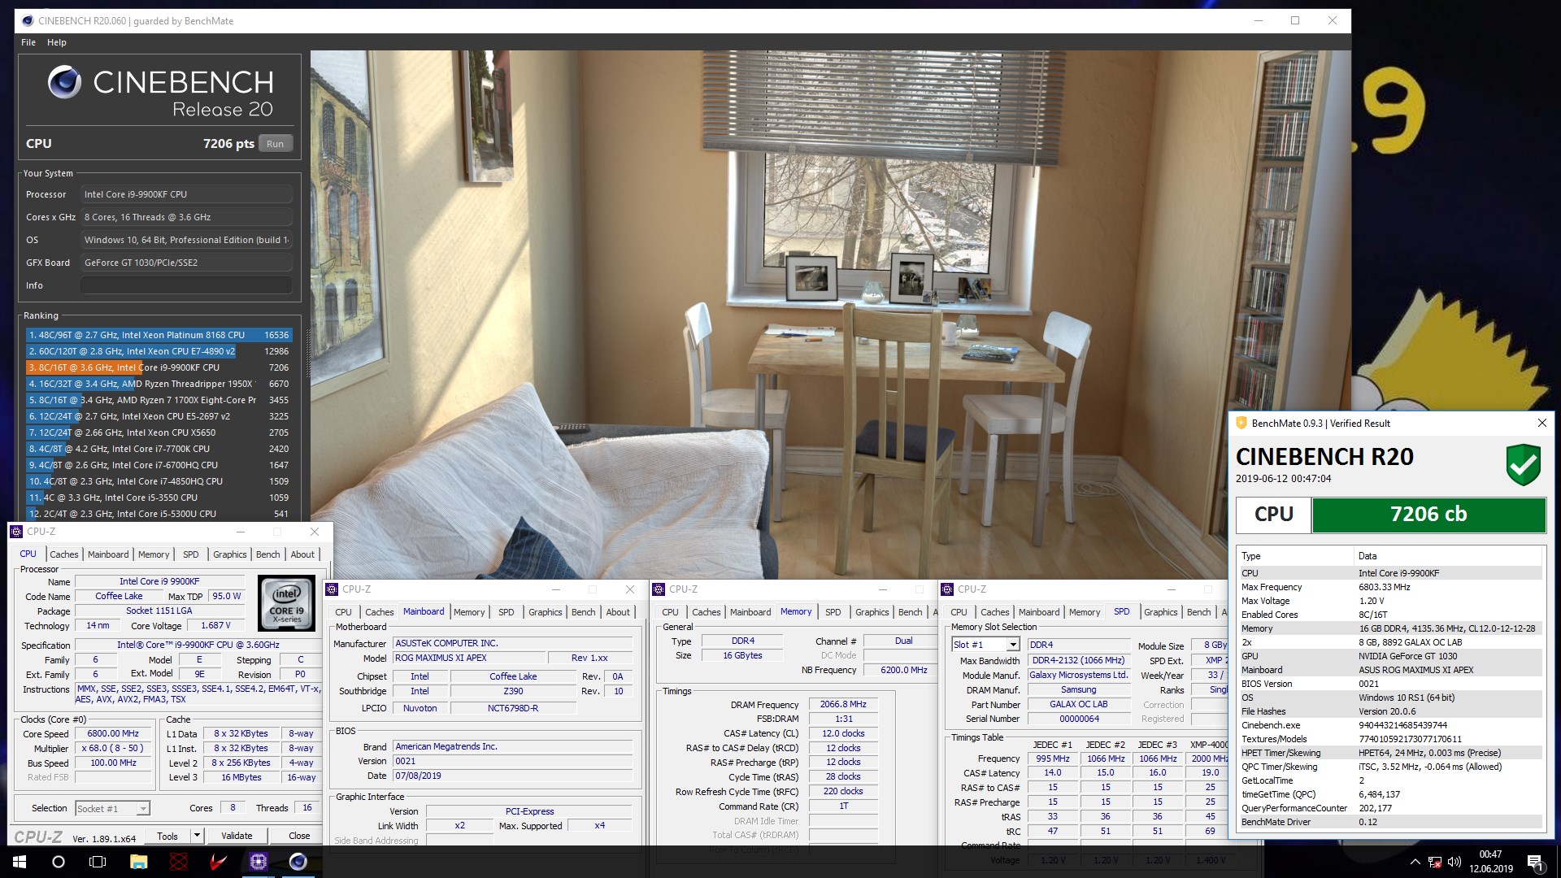Click the title-bar icon of the Mainboard CPU-Z window
Image resolution: width=1561 pixels, height=878 pixels.
[332, 589]
